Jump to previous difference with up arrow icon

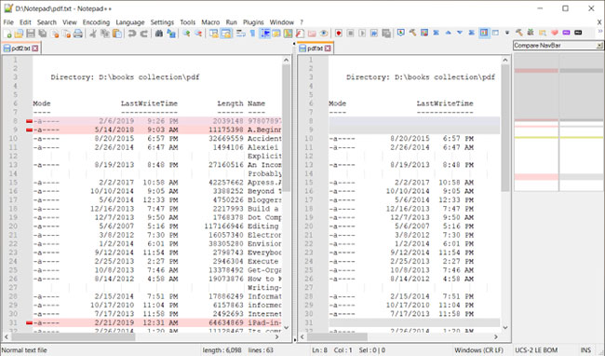(448, 33)
